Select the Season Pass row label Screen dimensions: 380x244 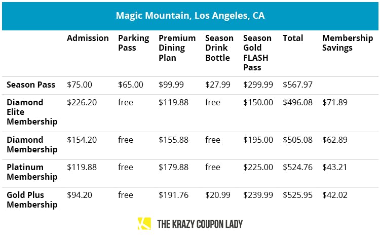tap(31, 85)
